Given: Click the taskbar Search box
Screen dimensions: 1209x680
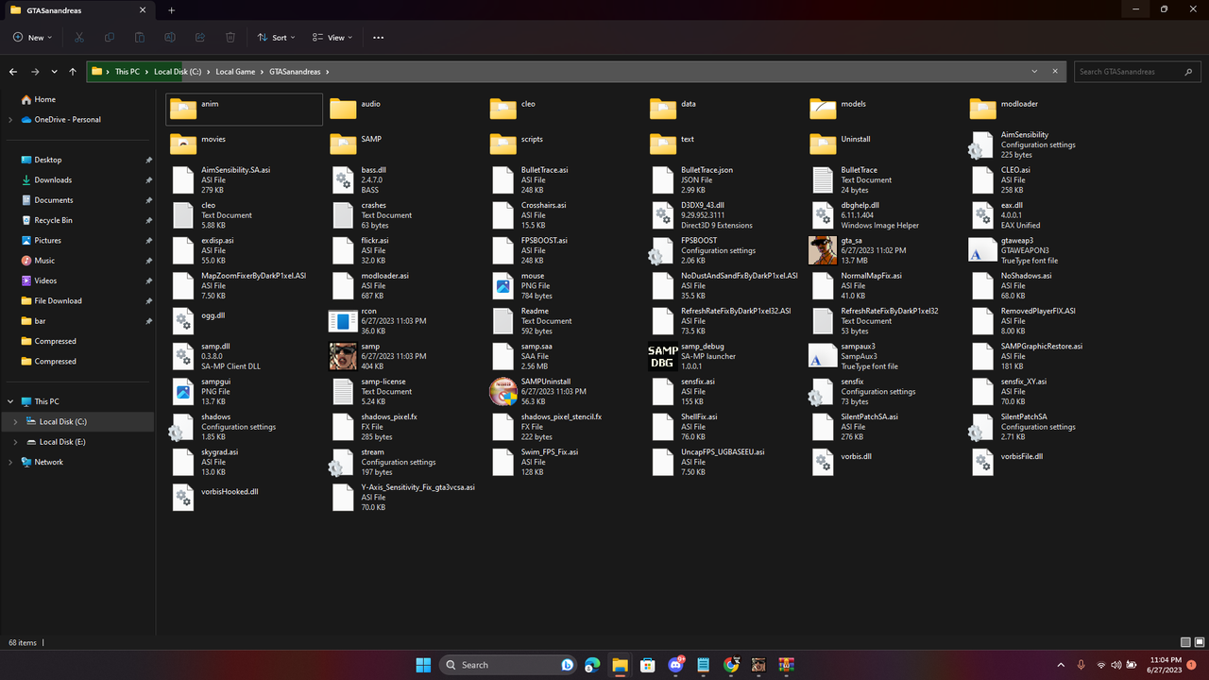Looking at the screenshot, I should point(509,665).
